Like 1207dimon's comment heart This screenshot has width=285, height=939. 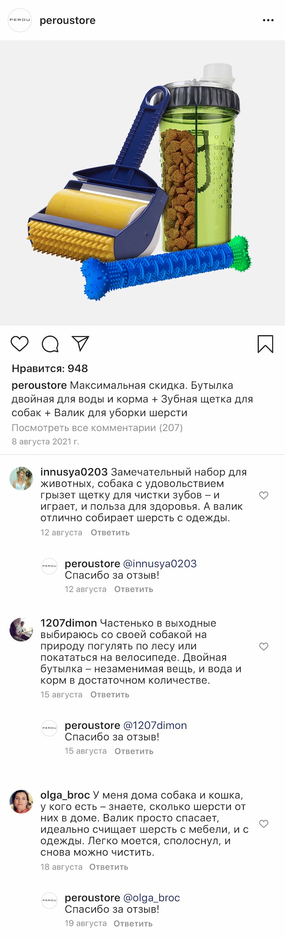coord(264,647)
